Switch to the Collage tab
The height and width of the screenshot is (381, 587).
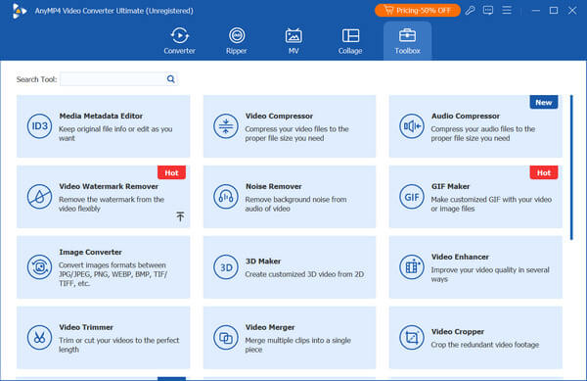click(350, 41)
